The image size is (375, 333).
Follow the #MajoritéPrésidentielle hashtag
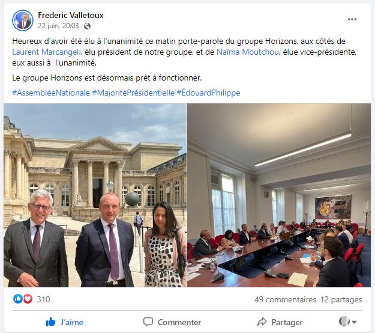[x=133, y=93]
